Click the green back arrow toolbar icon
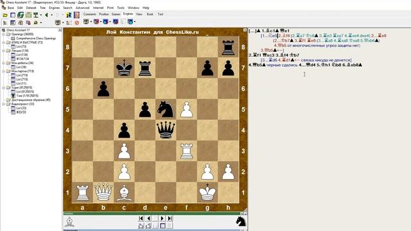 tap(46, 15)
